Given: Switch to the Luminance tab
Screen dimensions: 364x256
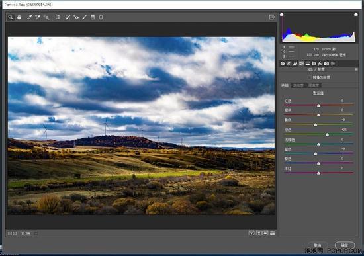Looking at the screenshot, I should (314, 85).
